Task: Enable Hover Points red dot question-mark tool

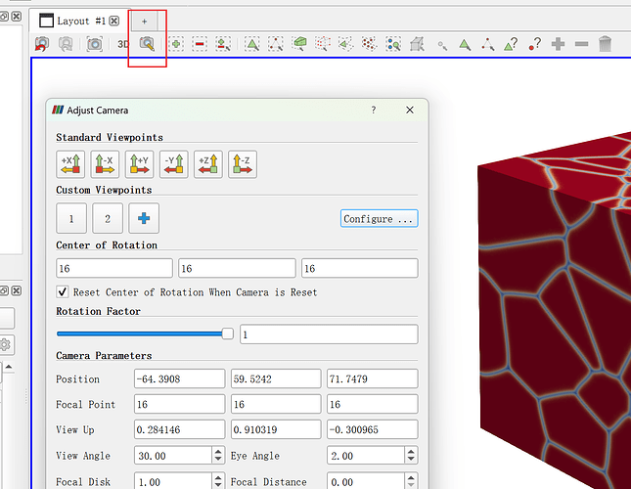Action: [535, 44]
